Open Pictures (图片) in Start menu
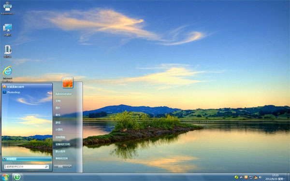The height and width of the screenshot is (181, 290). coord(58,108)
